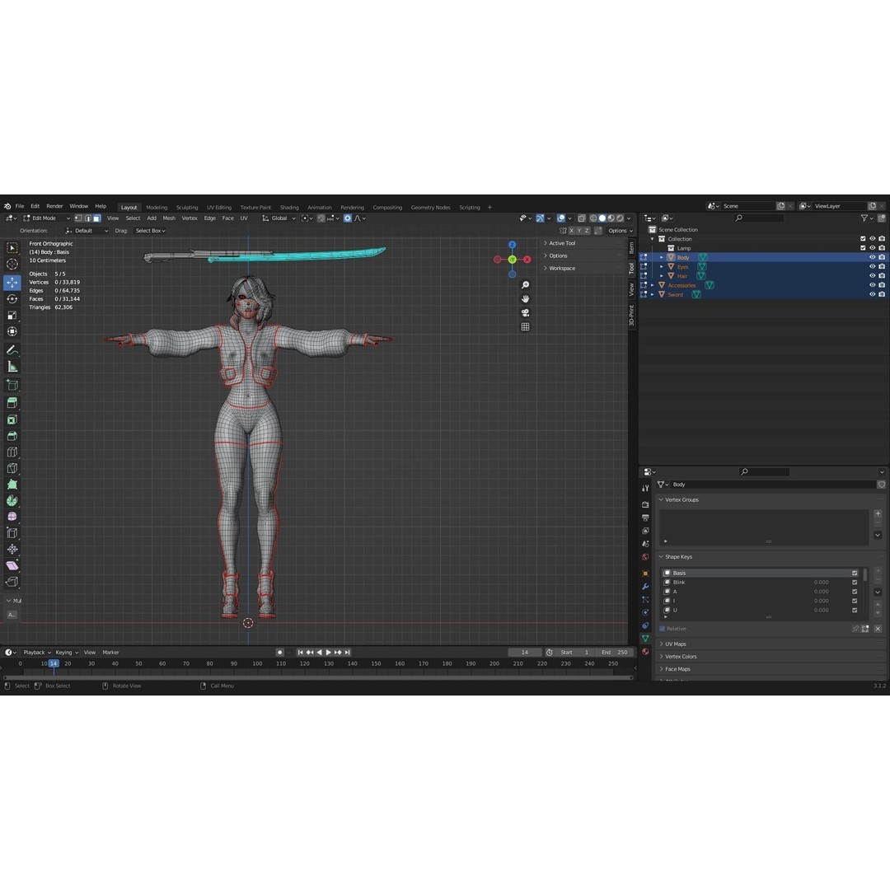Open the Global orientation dropdown
Screen dimensions: 890x890
(x=279, y=218)
